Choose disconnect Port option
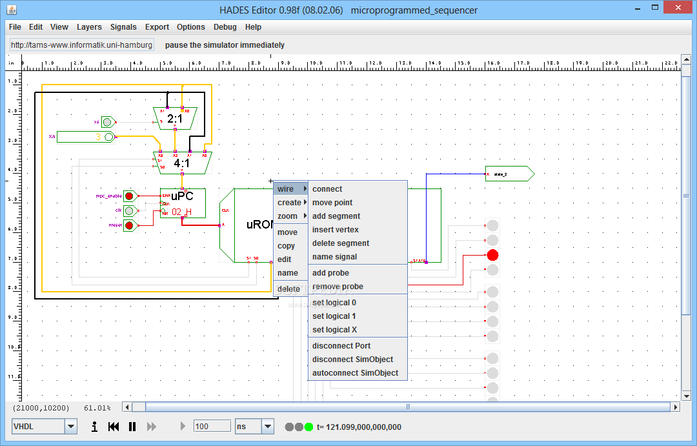Screen dimensions: 697x446 click(358, 345)
